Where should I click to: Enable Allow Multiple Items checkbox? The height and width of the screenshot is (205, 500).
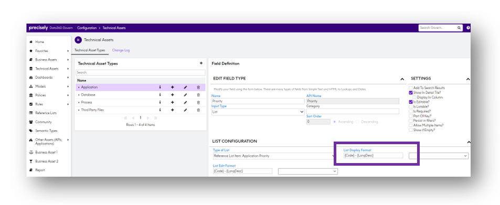tap(411, 125)
